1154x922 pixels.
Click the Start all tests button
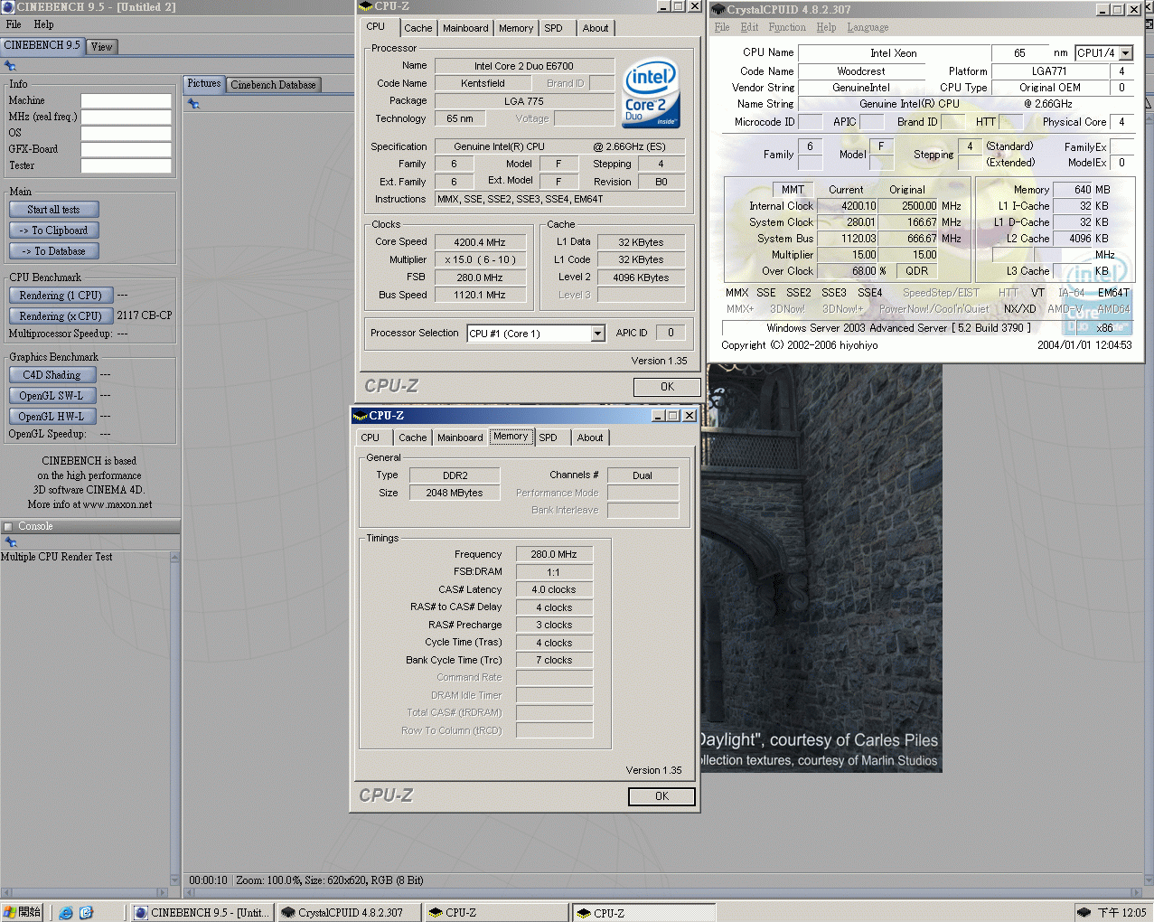[54, 210]
